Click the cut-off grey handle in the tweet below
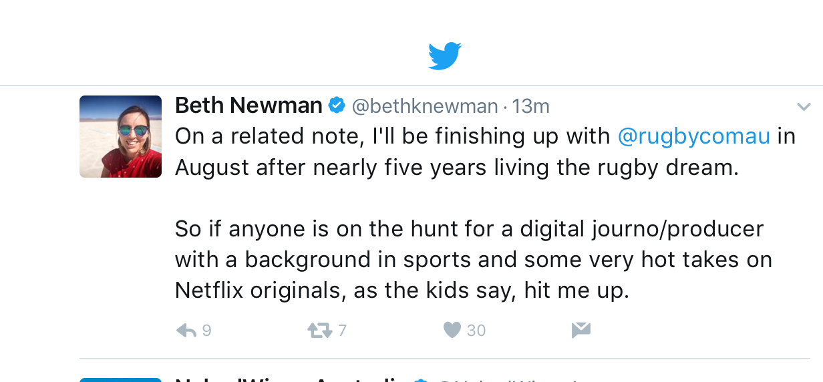Screen dimensions: 823x382 [508, 380]
